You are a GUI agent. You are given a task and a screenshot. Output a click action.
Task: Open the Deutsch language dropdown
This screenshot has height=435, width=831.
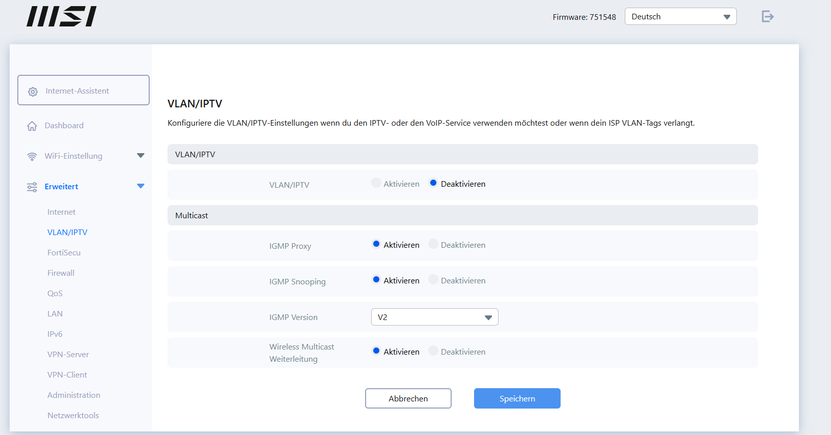[x=680, y=17]
